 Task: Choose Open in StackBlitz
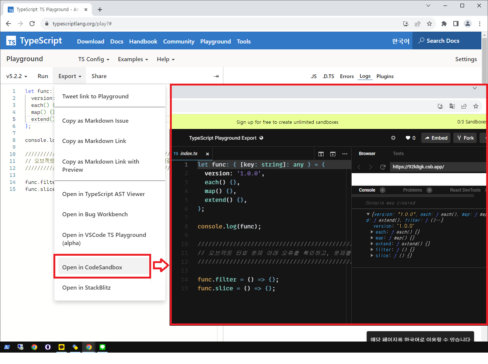(x=87, y=288)
